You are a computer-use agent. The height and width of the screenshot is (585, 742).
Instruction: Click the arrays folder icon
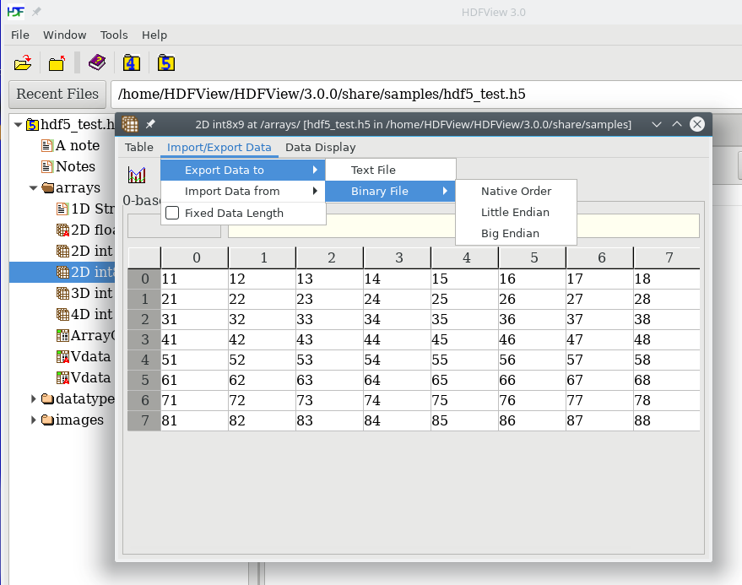pos(48,188)
